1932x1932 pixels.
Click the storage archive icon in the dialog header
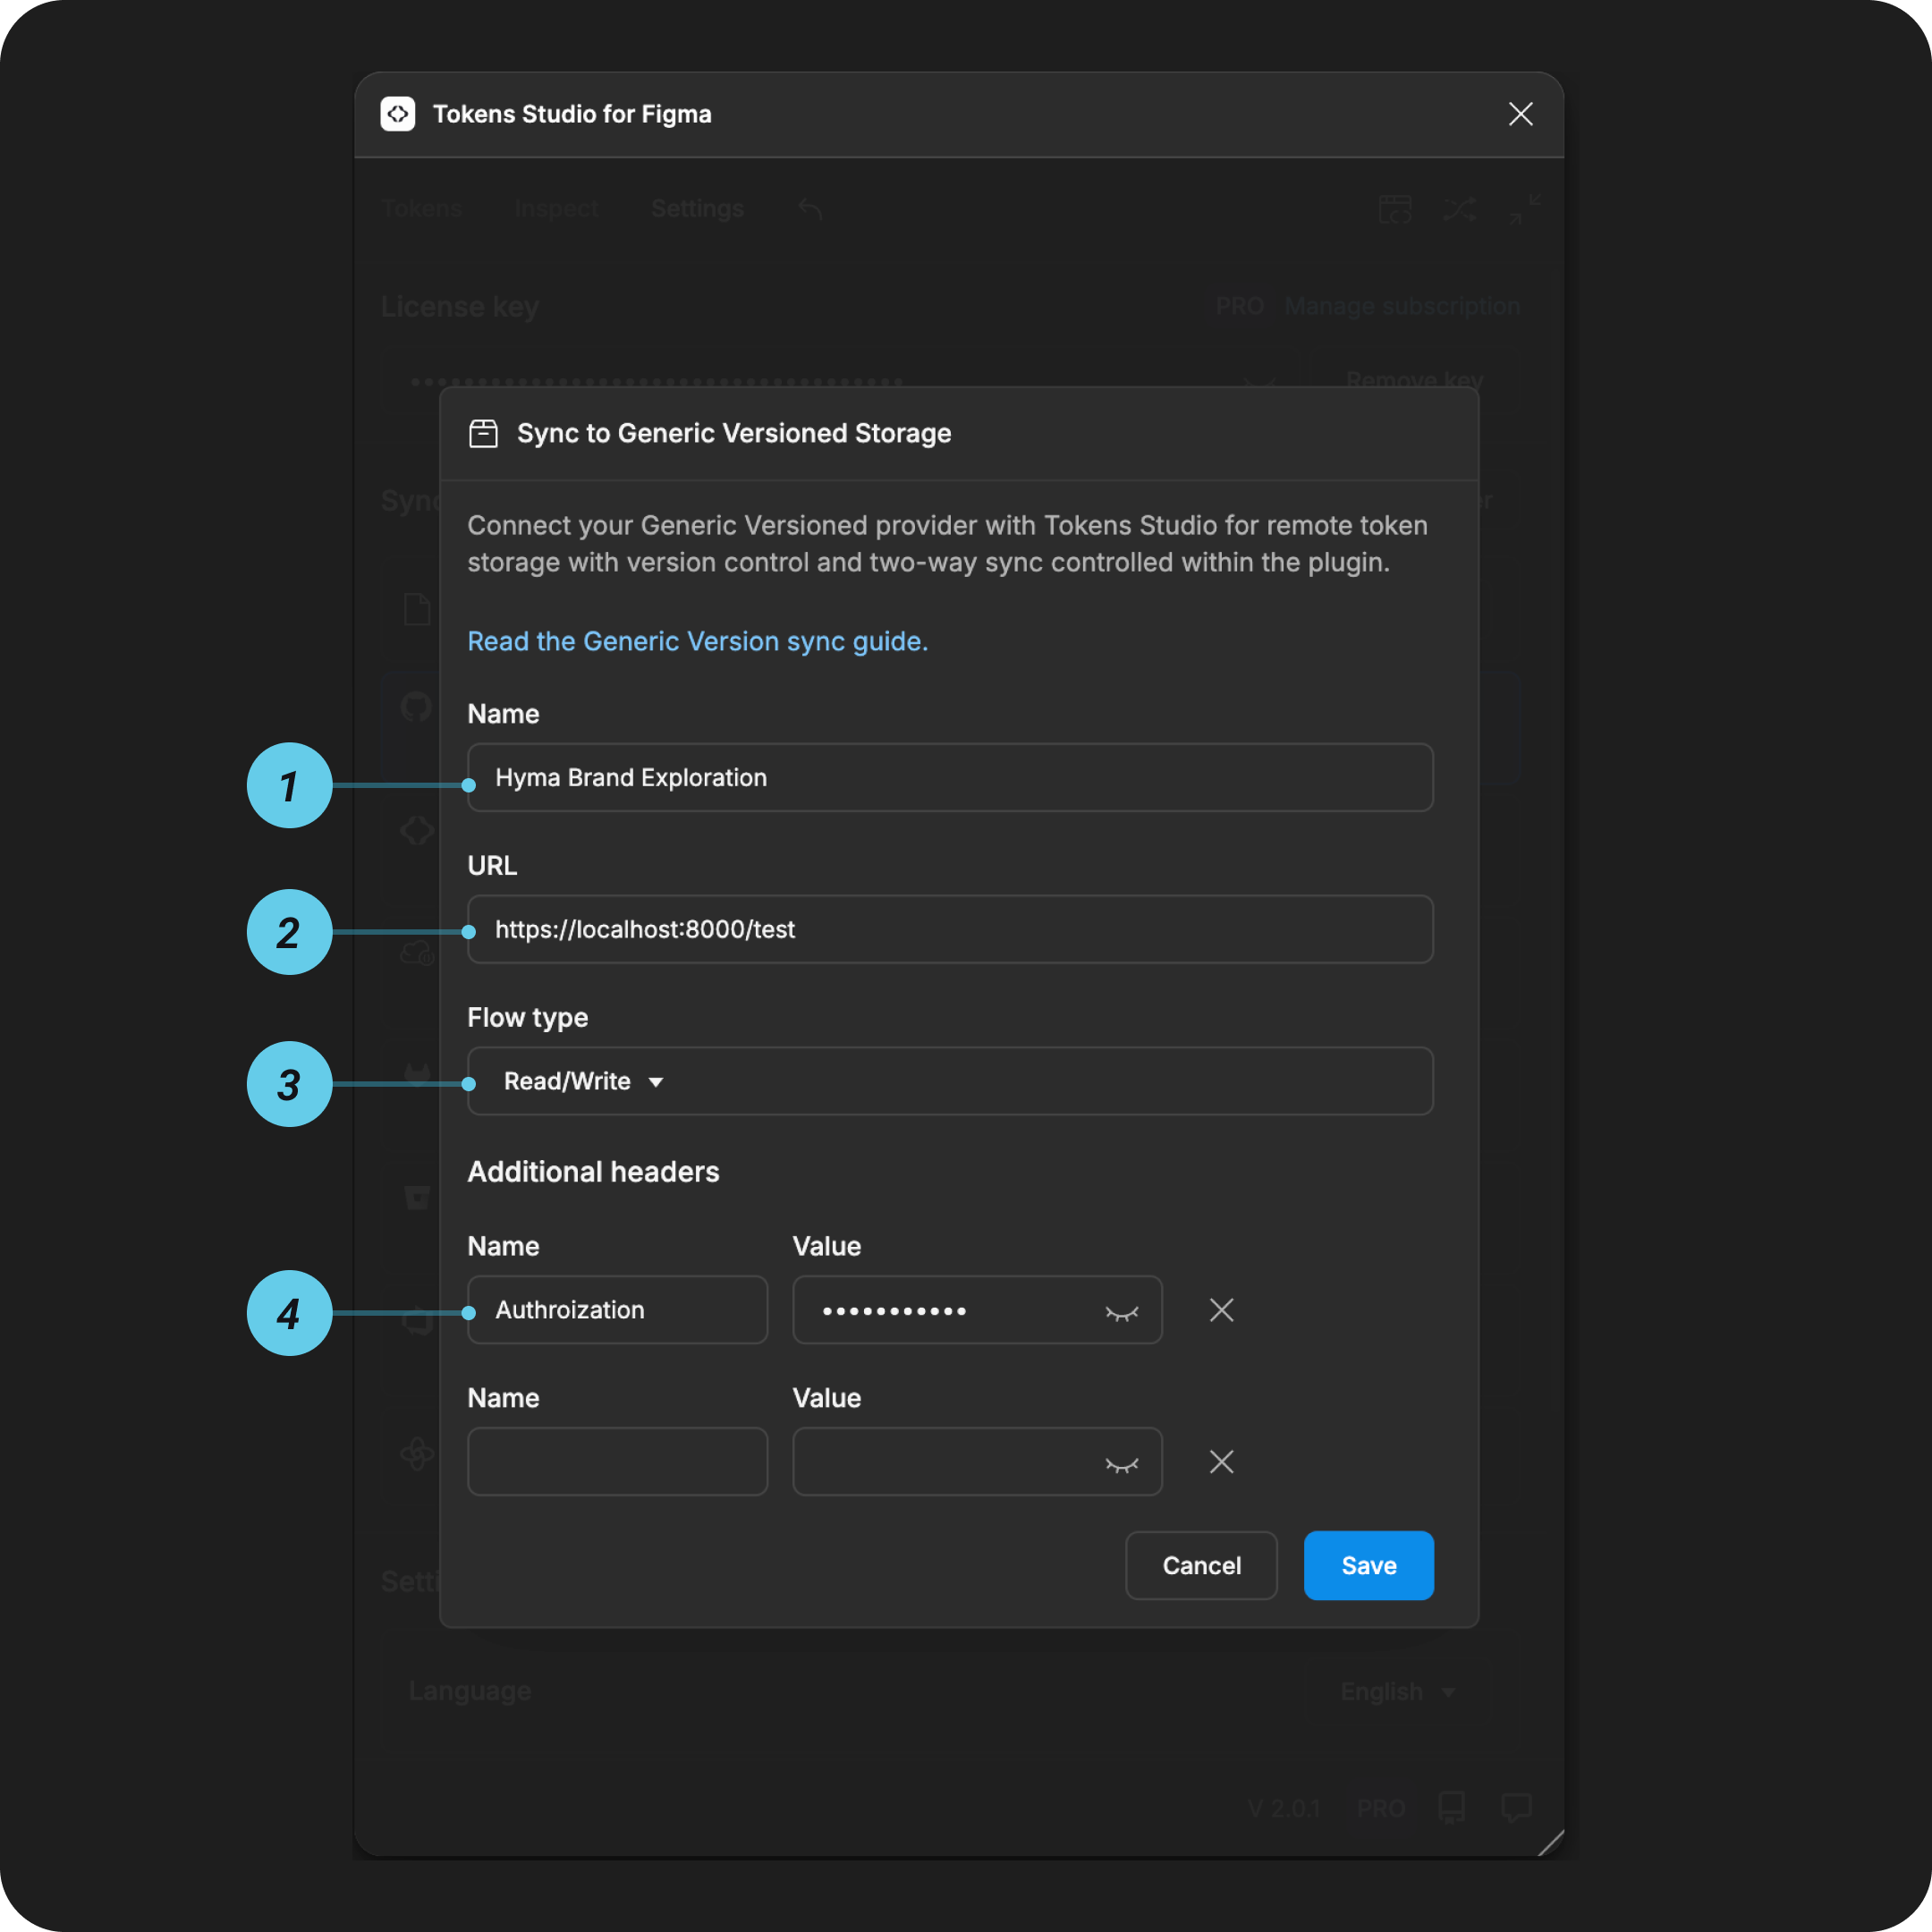click(483, 433)
